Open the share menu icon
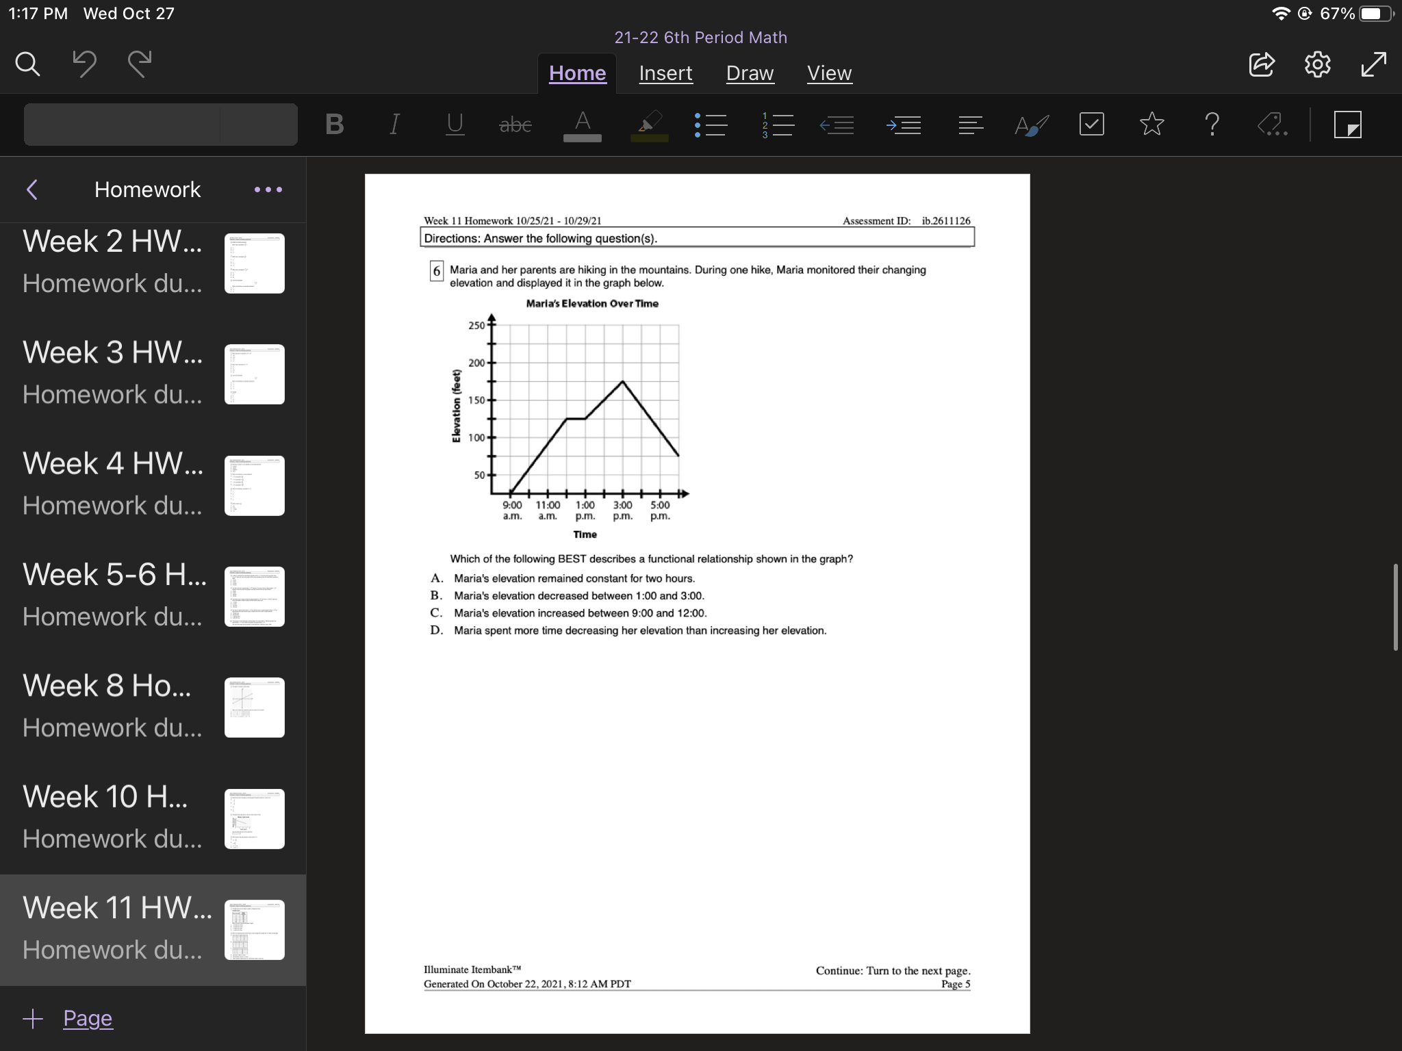Screen dimensions: 1402x1051 click(x=1261, y=64)
